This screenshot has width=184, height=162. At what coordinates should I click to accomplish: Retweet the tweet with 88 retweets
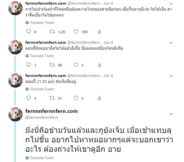coord(52,65)
